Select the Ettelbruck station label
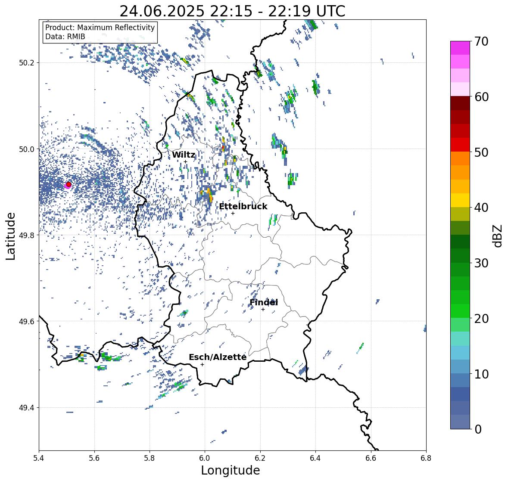 click(243, 207)
